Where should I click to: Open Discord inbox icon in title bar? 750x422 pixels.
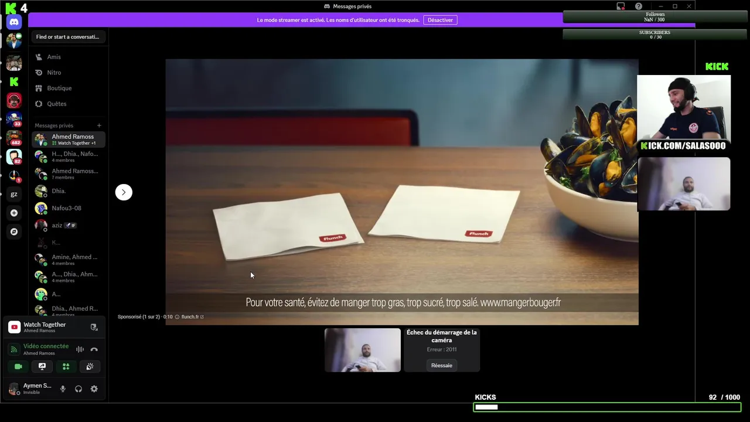[x=621, y=6]
